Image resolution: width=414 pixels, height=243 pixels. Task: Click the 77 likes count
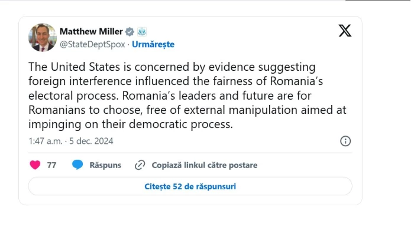[51, 165]
